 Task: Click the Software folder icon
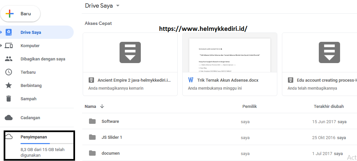pos(92,121)
